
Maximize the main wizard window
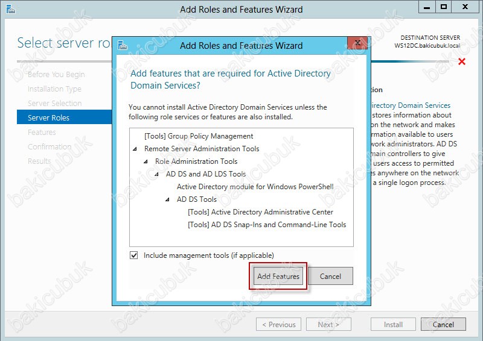point(444,7)
